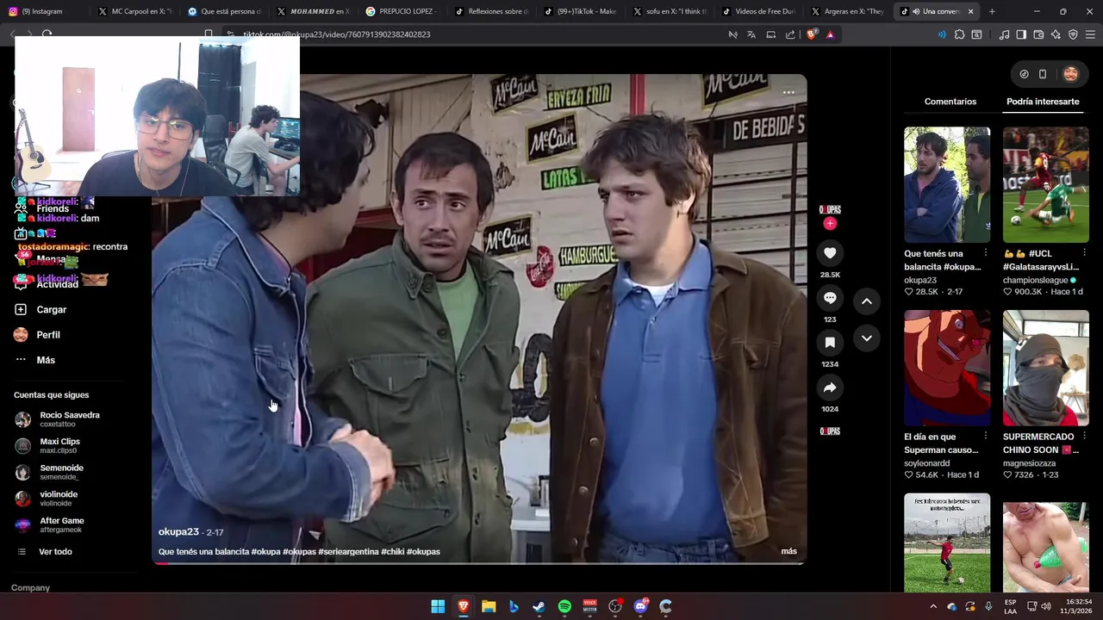Like the video with the heart icon
The height and width of the screenshot is (620, 1103).
pyautogui.click(x=830, y=252)
